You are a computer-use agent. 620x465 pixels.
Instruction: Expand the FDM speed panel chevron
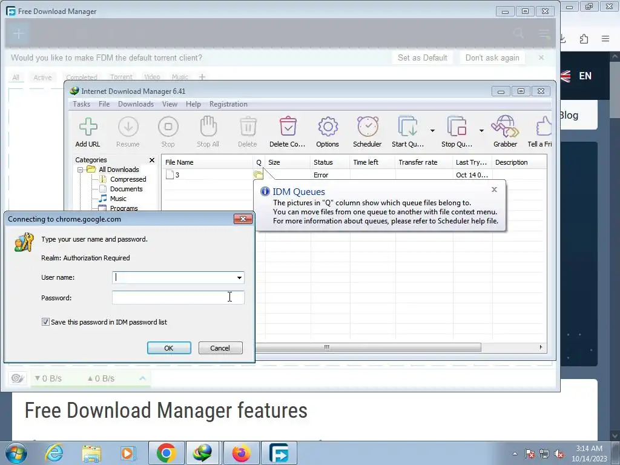[142, 378]
